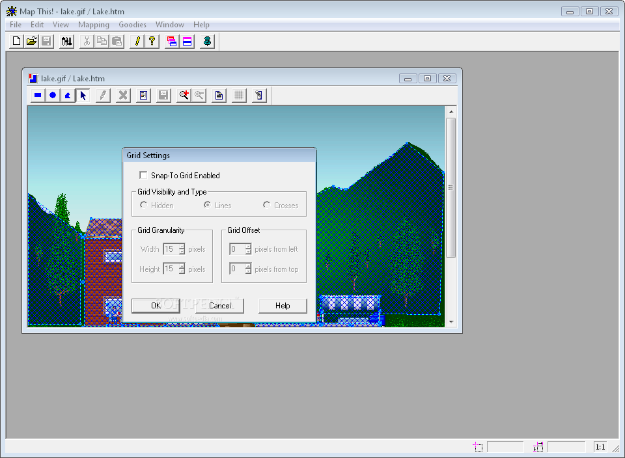The height and width of the screenshot is (458, 625).
Task: Click the vertical scrollbar up arrow
Action: (451, 112)
